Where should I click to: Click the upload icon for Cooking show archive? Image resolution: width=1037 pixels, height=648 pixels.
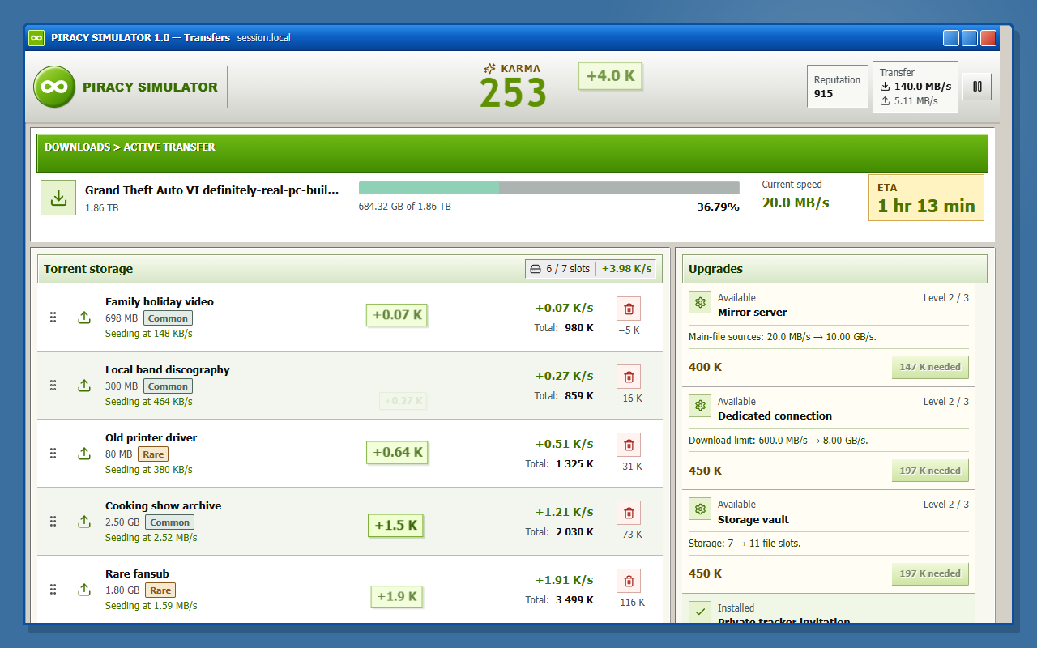point(84,522)
